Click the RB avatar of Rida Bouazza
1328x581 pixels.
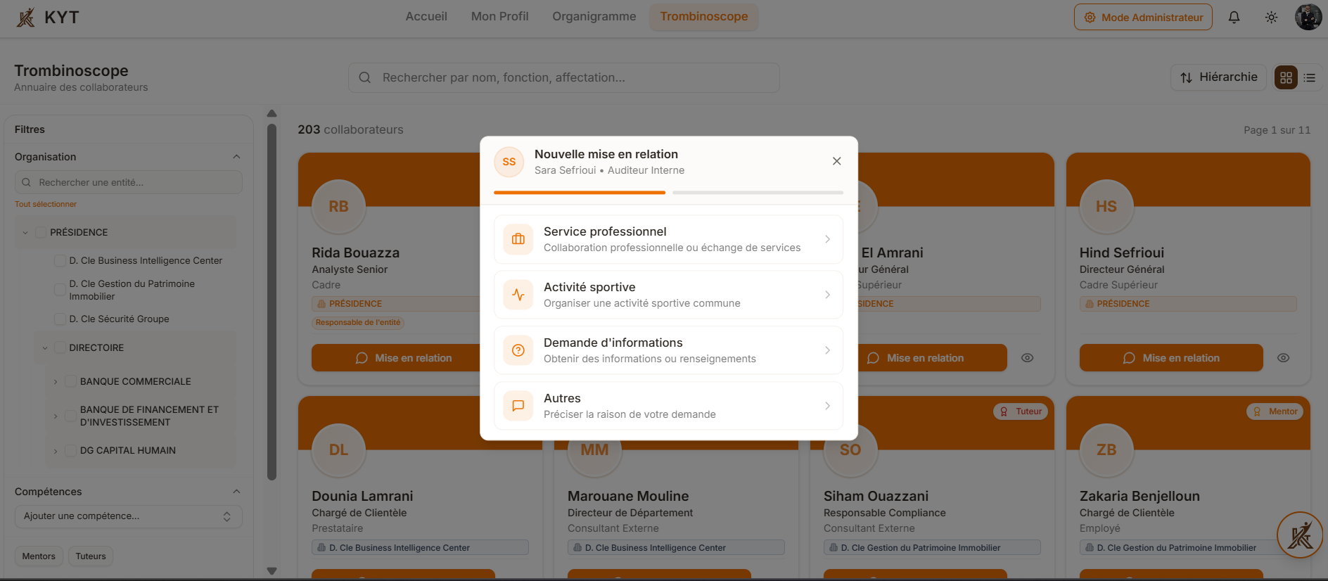click(338, 206)
